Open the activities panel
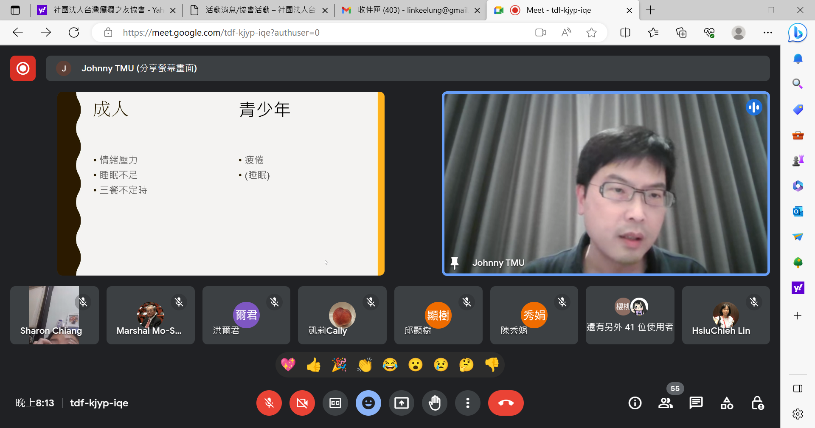The width and height of the screenshot is (815, 428). coord(727,403)
